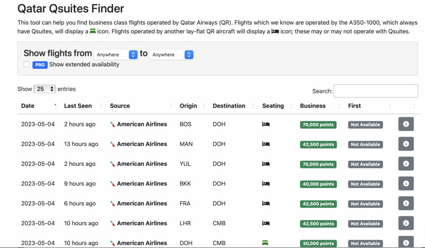Click inside the Search input field
Viewport: 425px width, 248px height.
pos(376,91)
